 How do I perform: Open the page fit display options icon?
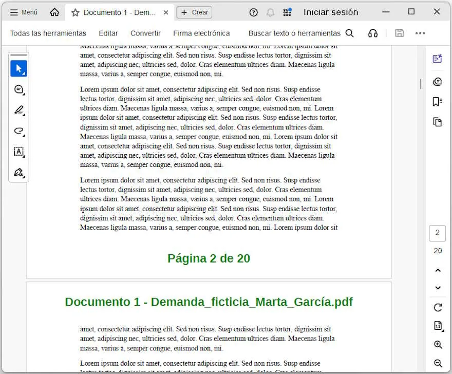pyautogui.click(x=438, y=326)
